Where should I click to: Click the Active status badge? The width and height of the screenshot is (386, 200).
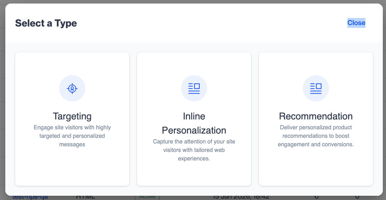[147, 197]
